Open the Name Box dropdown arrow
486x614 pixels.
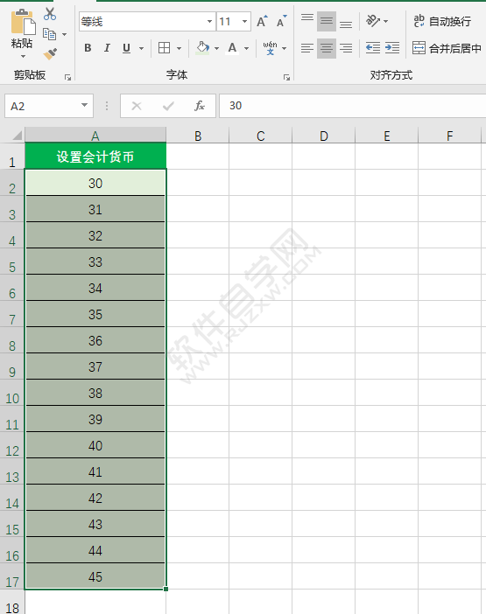pyautogui.click(x=84, y=105)
